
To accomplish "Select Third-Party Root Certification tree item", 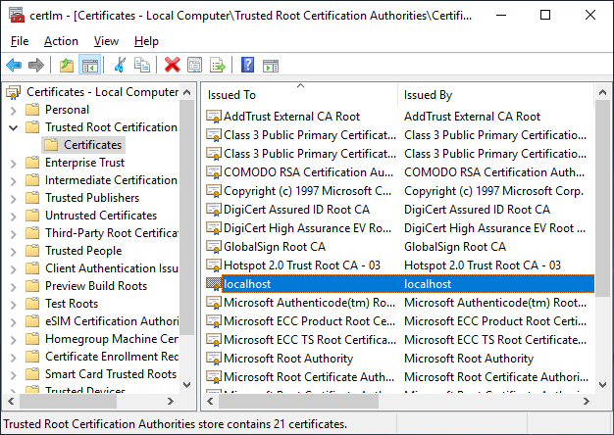I will coord(112,233).
